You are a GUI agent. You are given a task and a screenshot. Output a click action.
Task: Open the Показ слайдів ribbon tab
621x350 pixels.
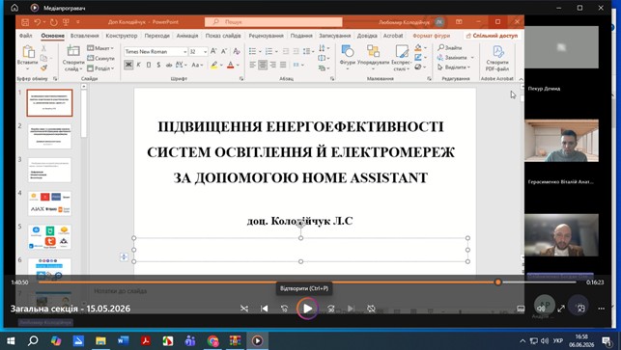tap(223, 36)
